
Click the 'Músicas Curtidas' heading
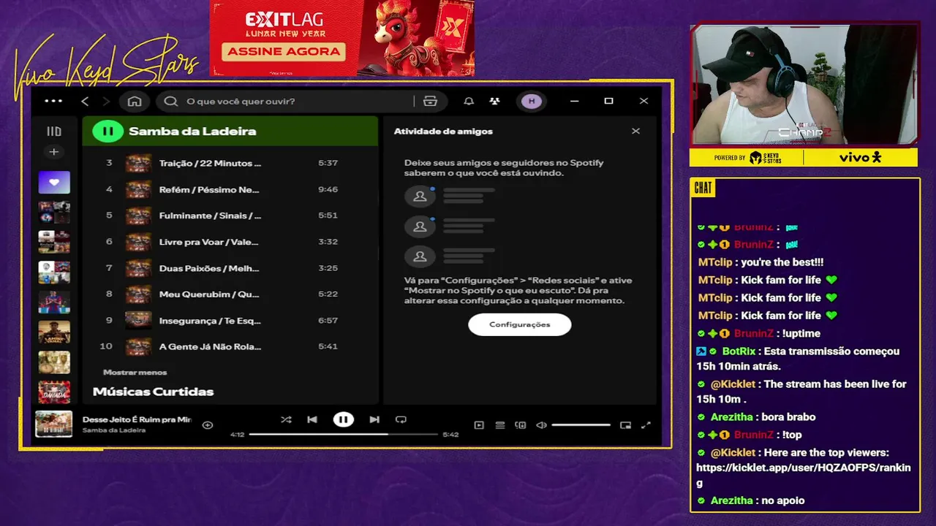point(153,392)
